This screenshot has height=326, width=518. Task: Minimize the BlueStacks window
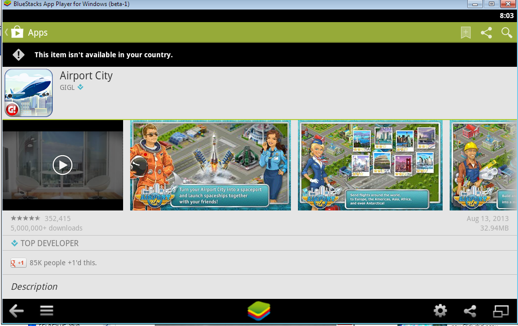(x=475, y=4)
